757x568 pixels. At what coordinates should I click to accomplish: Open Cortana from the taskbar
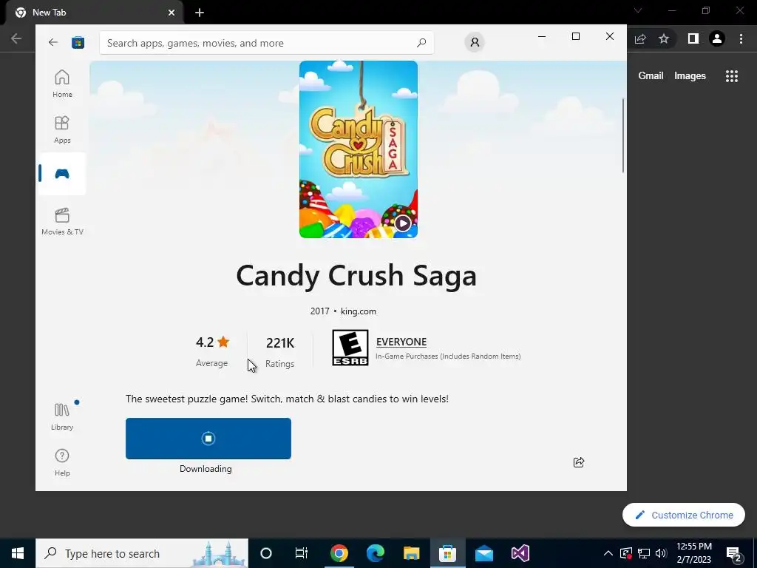click(266, 553)
